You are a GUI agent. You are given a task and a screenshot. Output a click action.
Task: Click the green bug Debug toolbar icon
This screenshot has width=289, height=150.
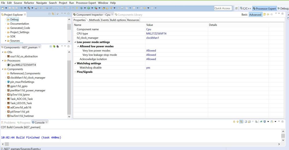click(x=81, y=8)
